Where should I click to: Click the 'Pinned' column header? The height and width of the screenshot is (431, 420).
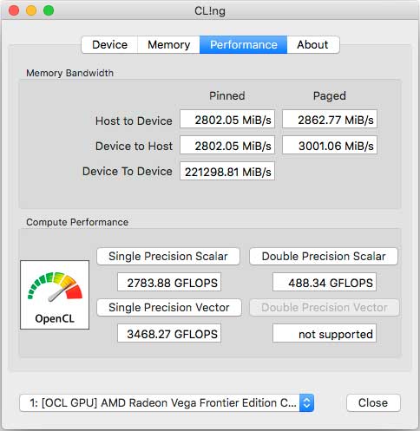click(227, 95)
